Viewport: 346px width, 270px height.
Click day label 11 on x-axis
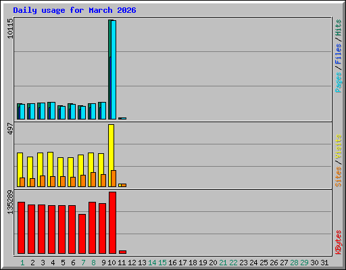(122, 263)
